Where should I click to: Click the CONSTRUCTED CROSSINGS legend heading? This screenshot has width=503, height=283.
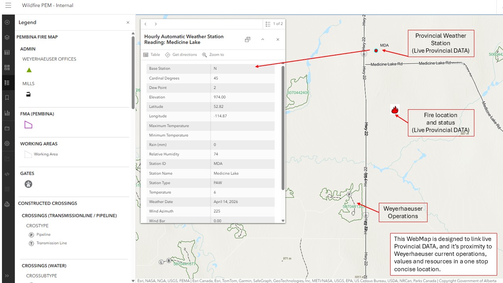coord(48,203)
